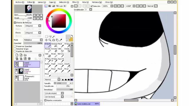Hide the Capa3 layer
This screenshot has height=106, width=189.
pyautogui.click(x=17, y=63)
